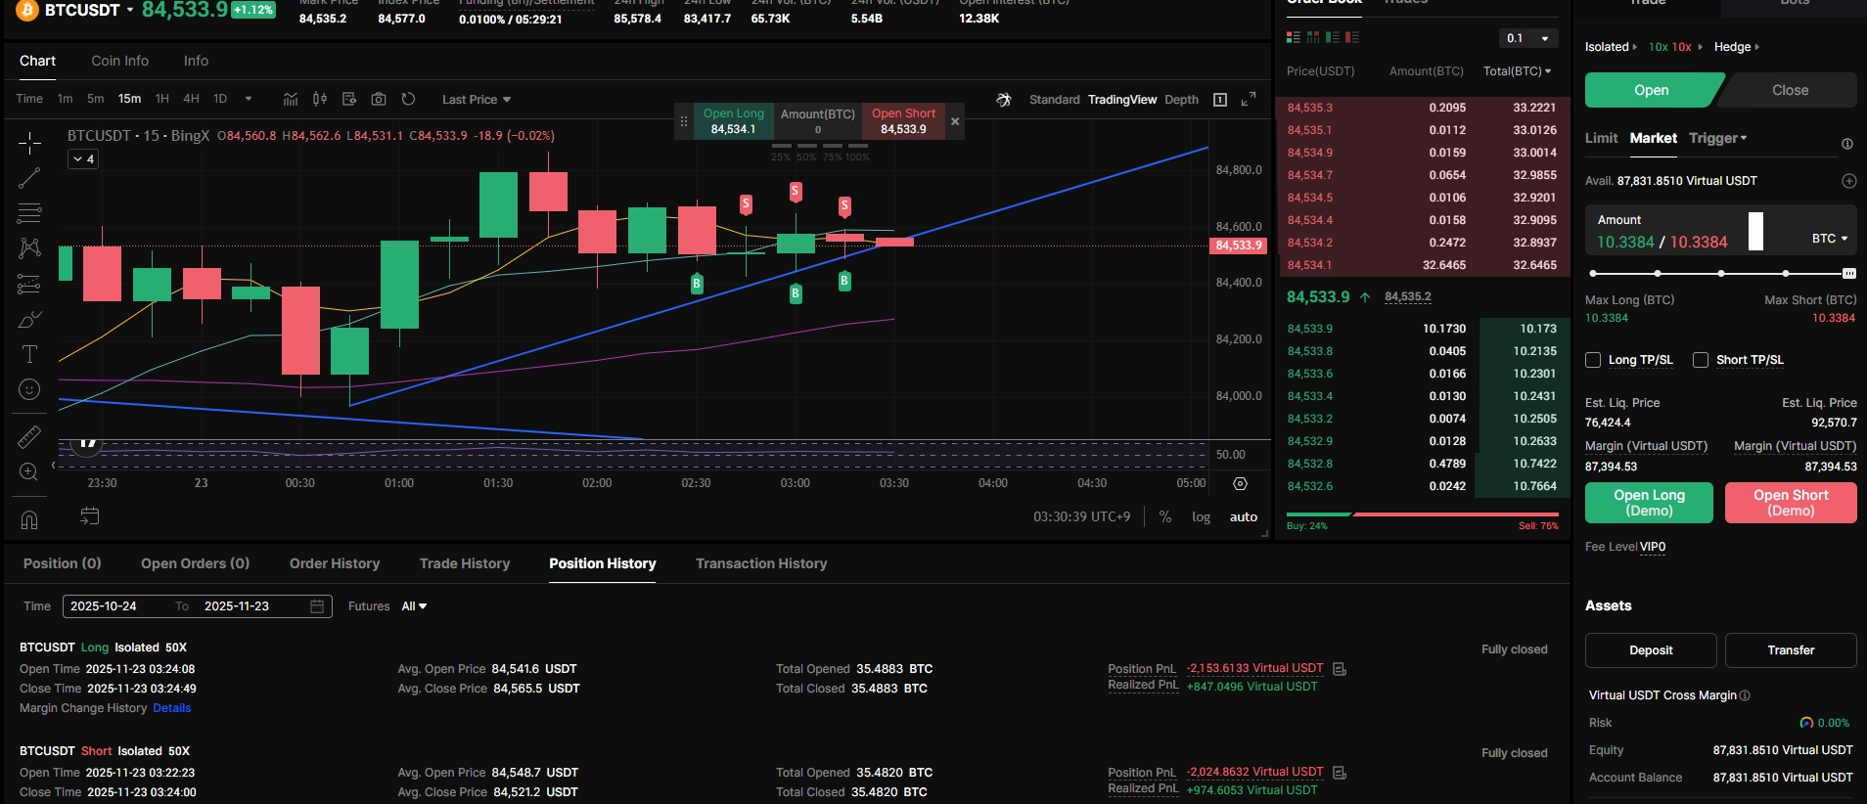The width and height of the screenshot is (1867, 804).
Task: Expand the more time intervals dropdown
Action: pyautogui.click(x=249, y=99)
